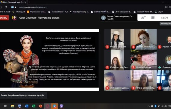This screenshot has width=171, height=109.
Task: Click the camera permission icon in address bar
Action: [x=12, y=7]
